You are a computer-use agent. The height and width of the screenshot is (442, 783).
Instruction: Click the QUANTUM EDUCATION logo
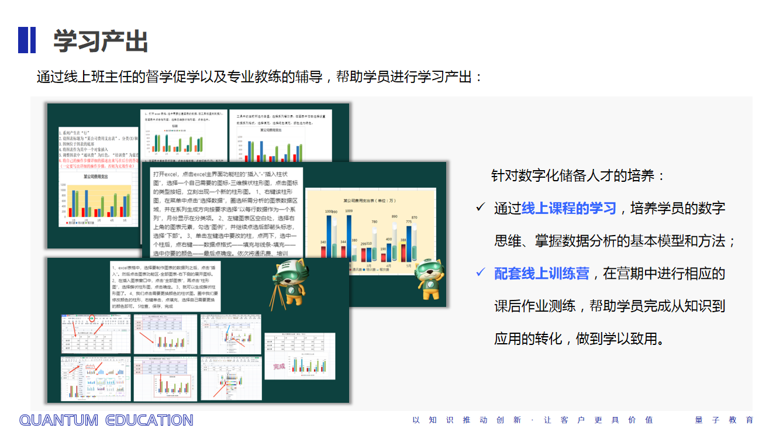pyautogui.click(x=106, y=420)
